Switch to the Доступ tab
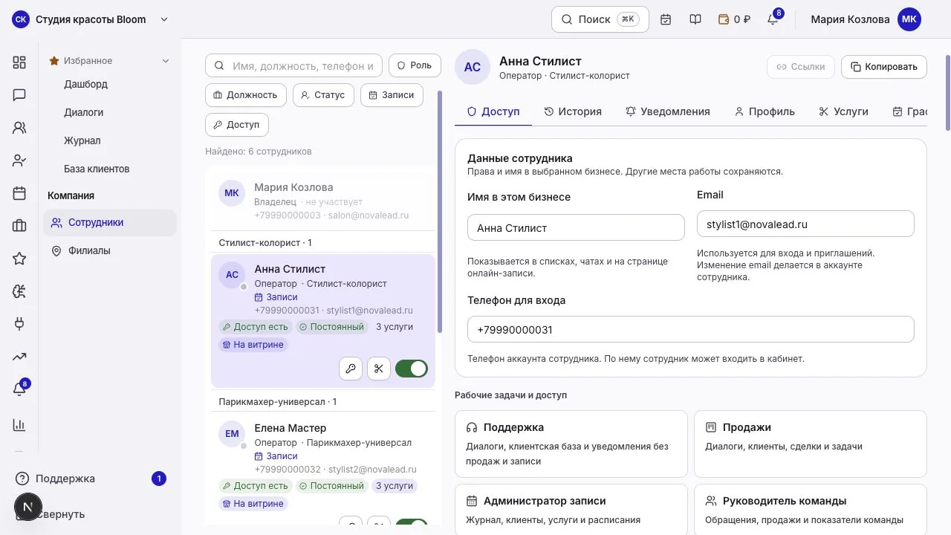Image resolution: width=951 pixels, height=535 pixels. tap(493, 111)
